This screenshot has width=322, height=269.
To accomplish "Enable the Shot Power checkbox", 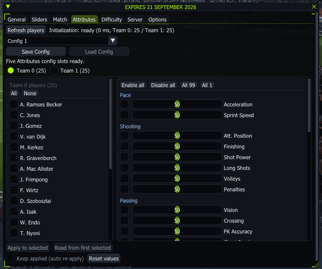I will point(125,157).
